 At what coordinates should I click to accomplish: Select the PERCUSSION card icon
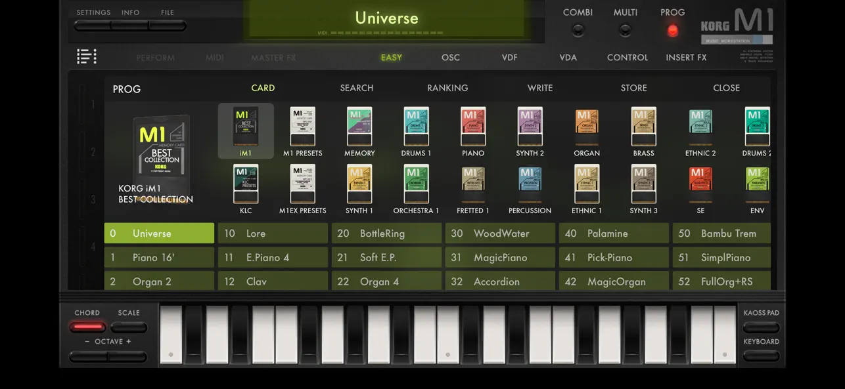(530, 184)
